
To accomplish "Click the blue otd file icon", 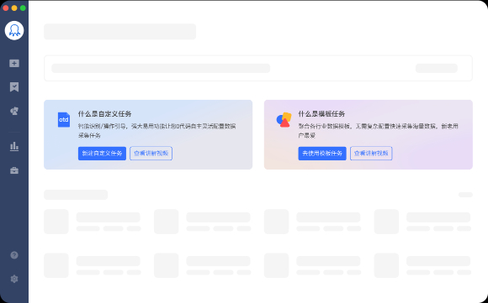I will tap(64, 120).
